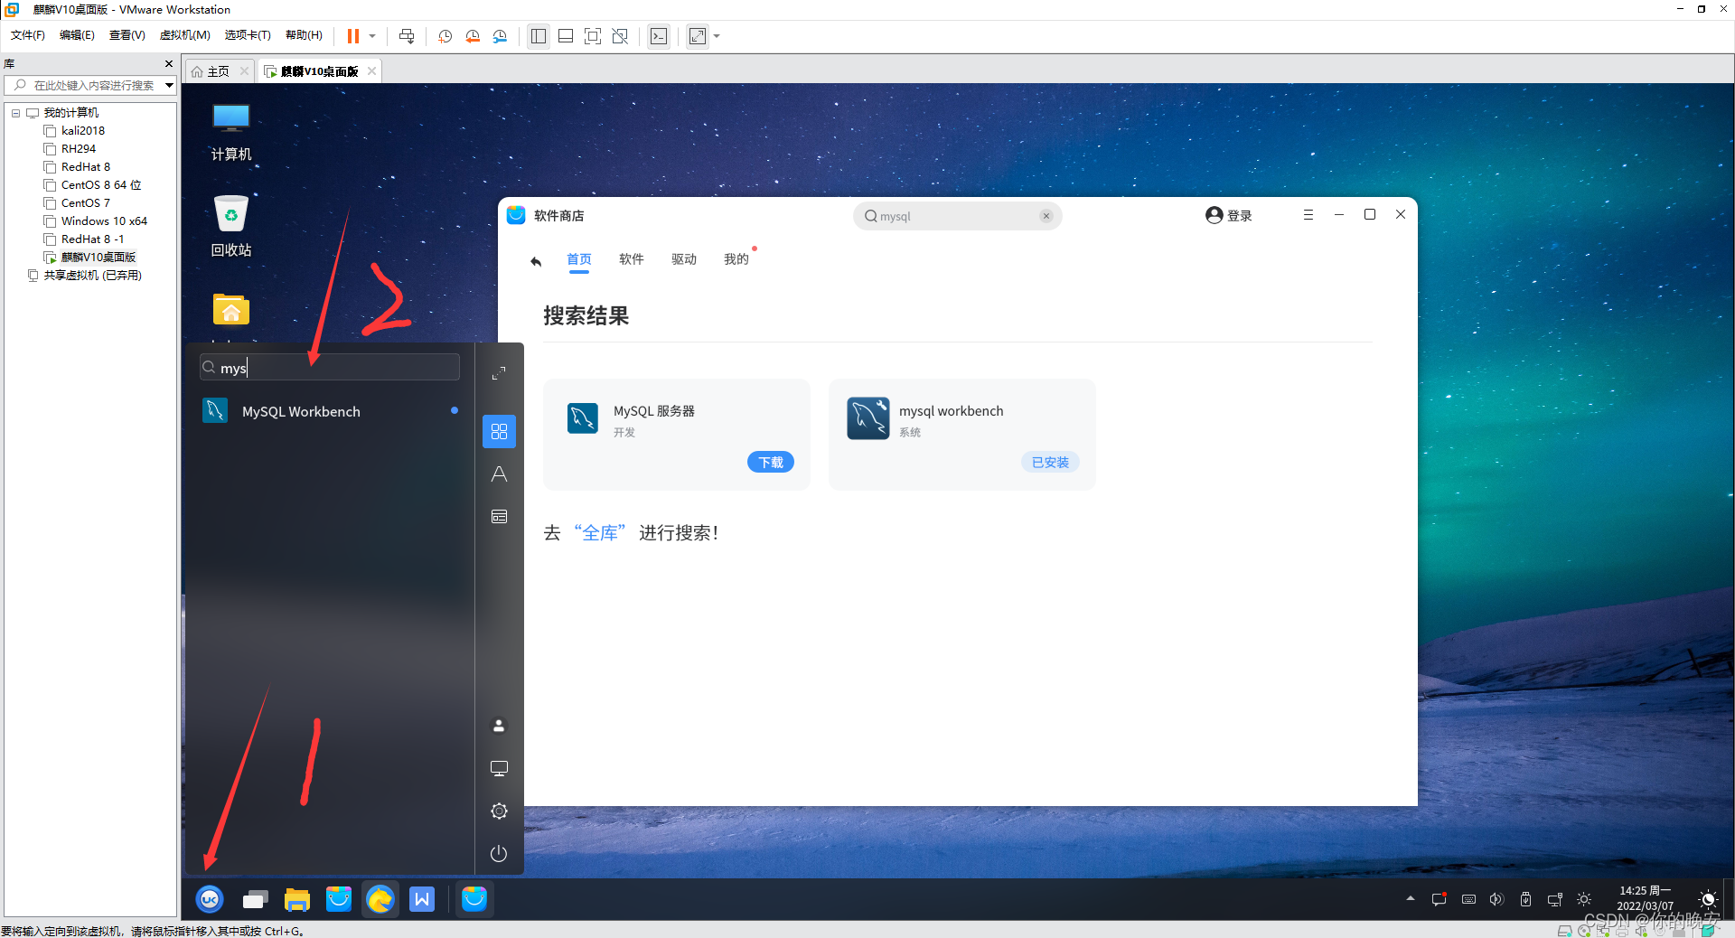Open settings gear in start menu sidebar
Viewport: 1735px width, 938px height.
pos(499,811)
